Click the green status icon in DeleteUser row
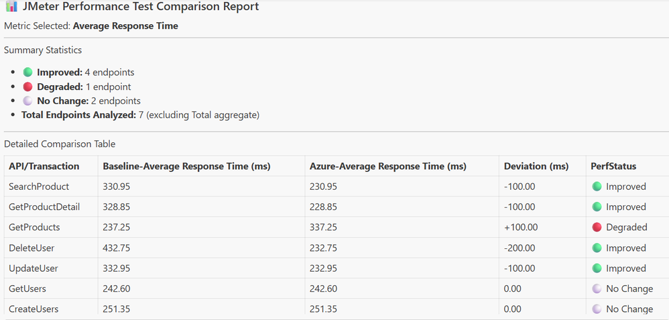 597,248
